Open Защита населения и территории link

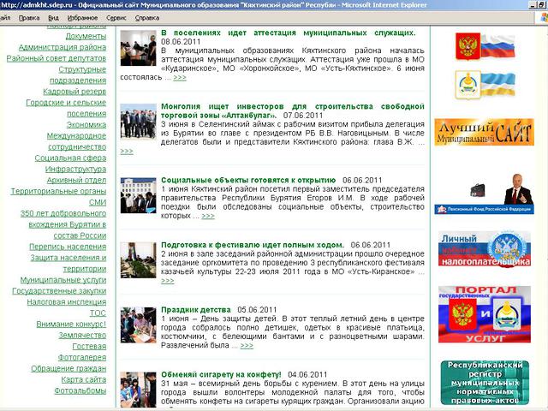point(68,263)
